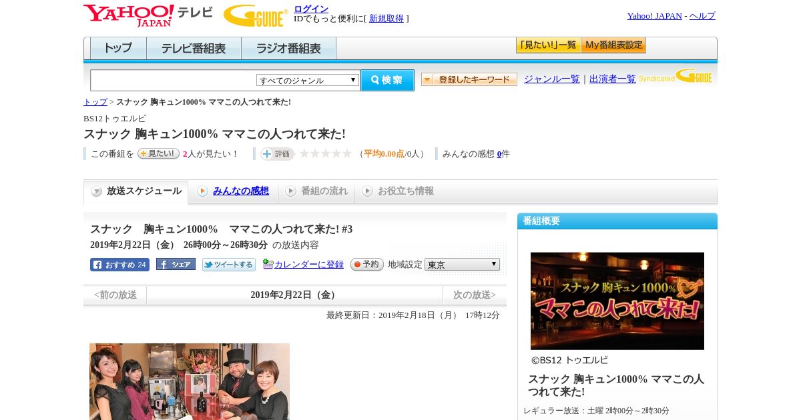Click the calendar register icon
Viewport: 801px width, 420px height.
coord(268,264)
